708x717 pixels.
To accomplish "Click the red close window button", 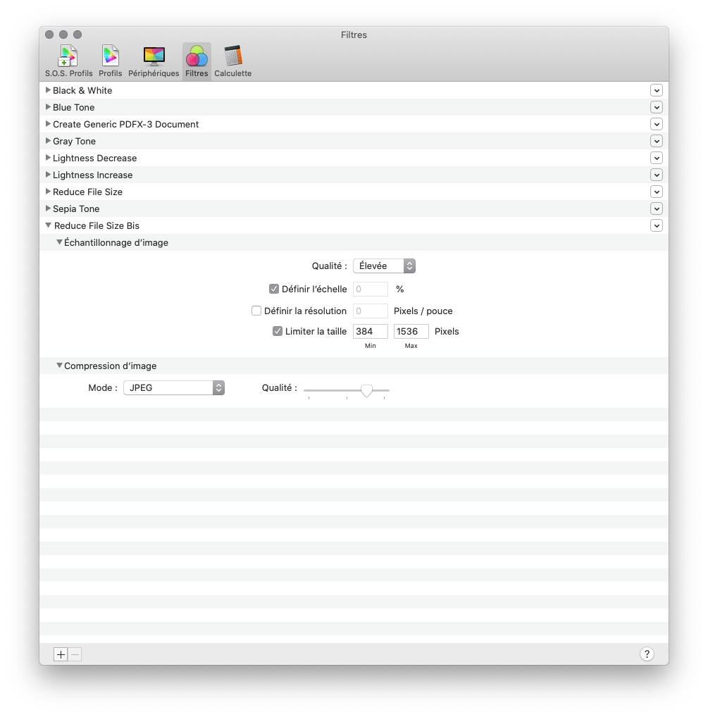I will coord(49,35).
